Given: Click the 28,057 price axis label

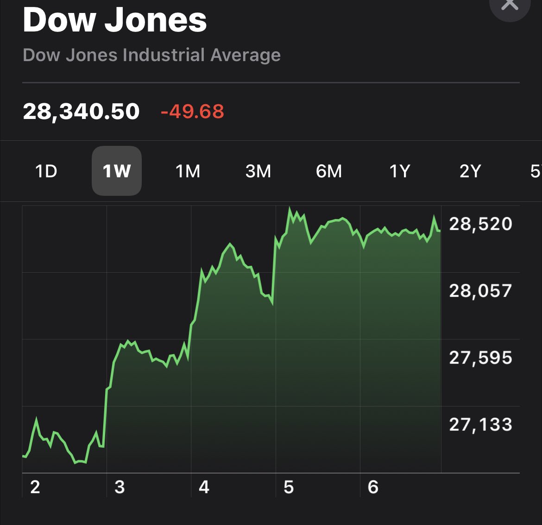Looking at the screenshot, I should (480, 291).
